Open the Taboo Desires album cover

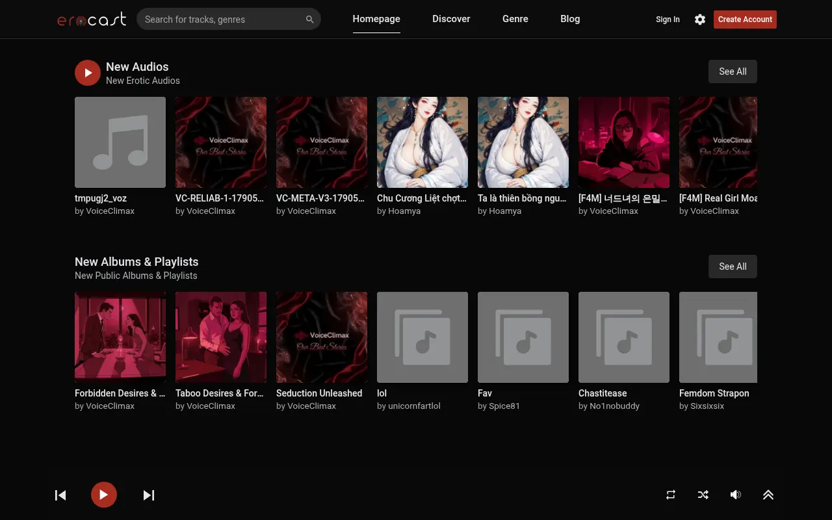coord(221,337)
